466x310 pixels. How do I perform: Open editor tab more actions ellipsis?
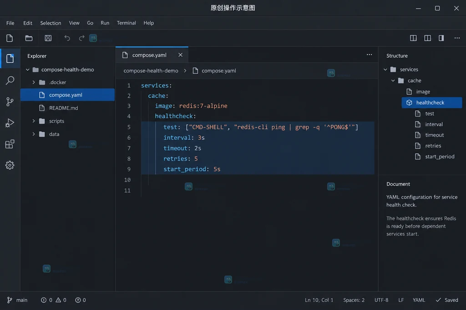tap(369, 54)
